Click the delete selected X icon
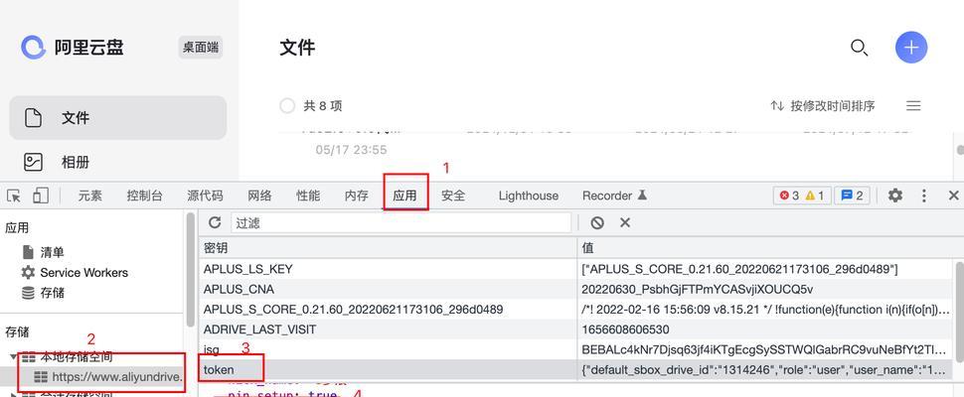 pos(625,222)
